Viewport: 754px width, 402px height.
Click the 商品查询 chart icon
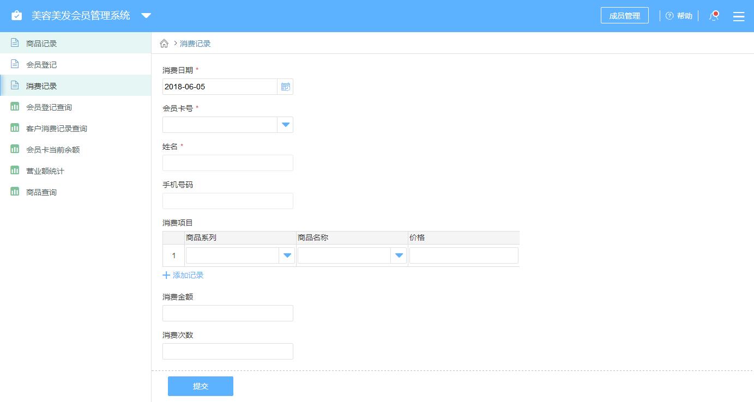coord(15,192)
